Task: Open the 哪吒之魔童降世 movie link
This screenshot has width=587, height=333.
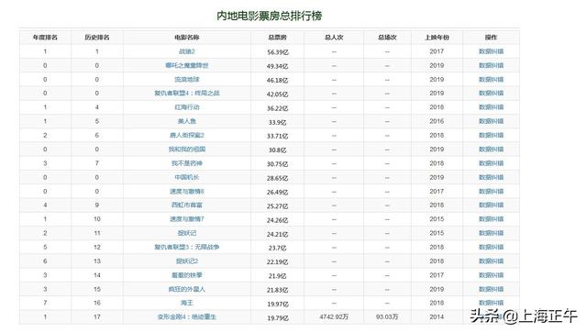Action: (x=187, y=65)
